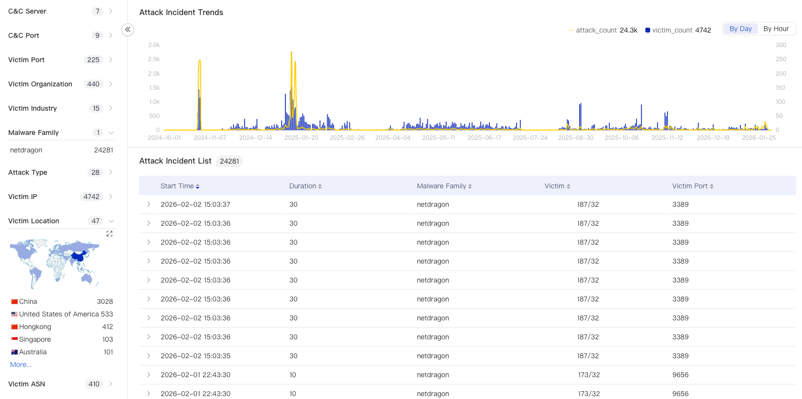The width and height of the screenshot is (802, 399).
Task: Expand the first incident row at 15:03:37
Action: 149,204
